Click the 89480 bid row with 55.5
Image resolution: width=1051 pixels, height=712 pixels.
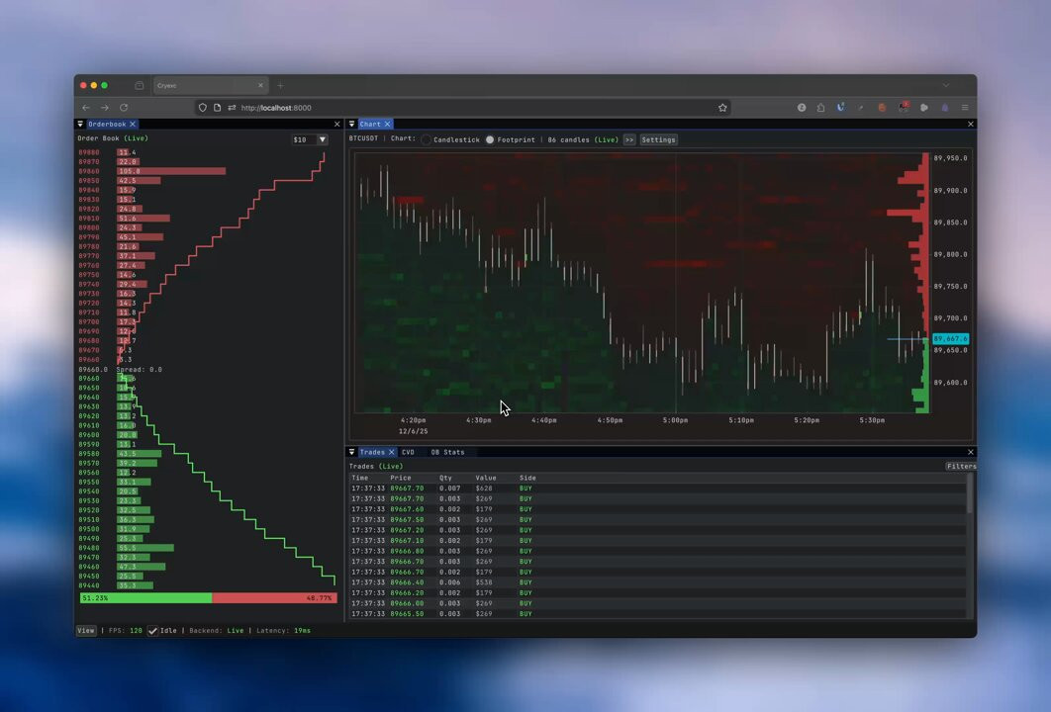[x=126, y=548]
